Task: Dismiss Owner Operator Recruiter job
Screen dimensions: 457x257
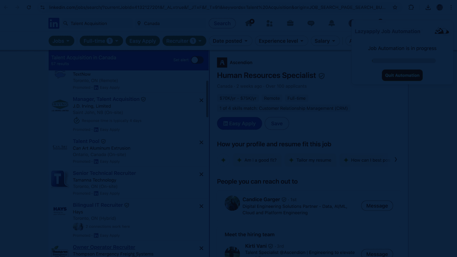Action: point(201,248)
